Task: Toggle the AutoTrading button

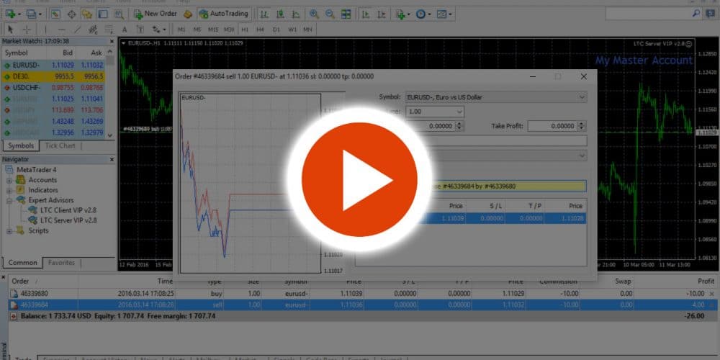Action: (224, 14)
